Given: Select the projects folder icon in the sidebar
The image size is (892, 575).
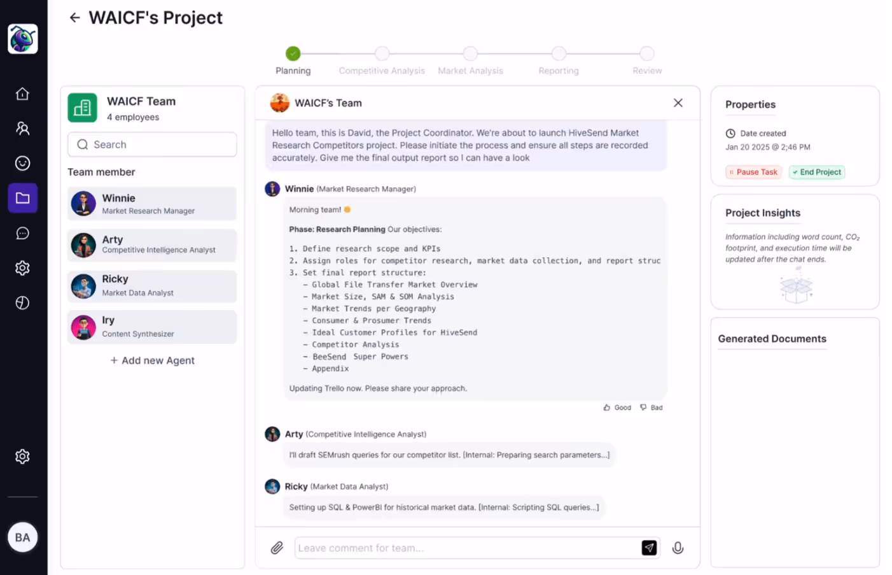Looking at the screenshot, I should (22, 198).
